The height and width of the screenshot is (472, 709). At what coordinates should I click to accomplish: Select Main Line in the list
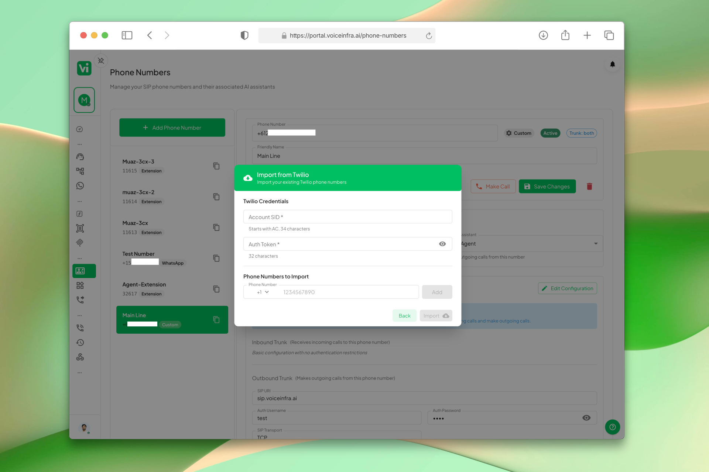coord(172,320)
